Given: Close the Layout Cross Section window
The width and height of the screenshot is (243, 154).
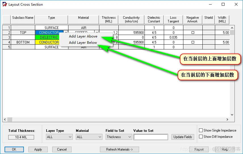Looking at the screenshot, I should click(236, 4).
